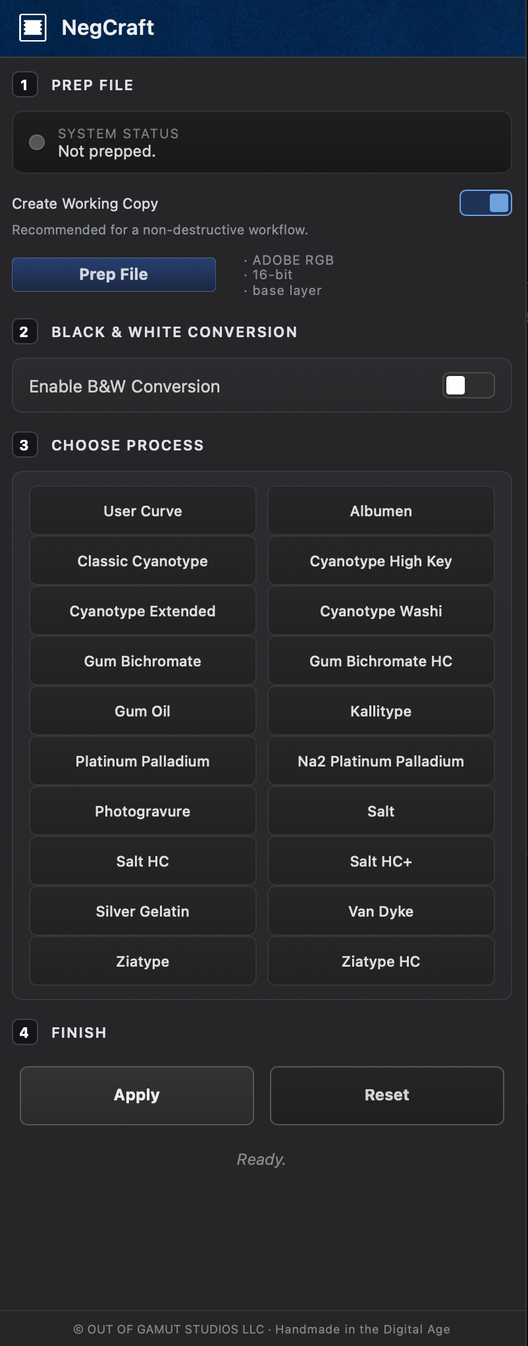Choose the Kallitype process
This screenshot has height=1346, width=528.
coord(381,711)
